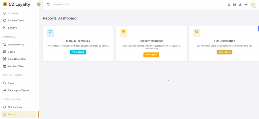Open the apps grid shortcut icon
Viewport: 259px width, 119px height.
234,5
